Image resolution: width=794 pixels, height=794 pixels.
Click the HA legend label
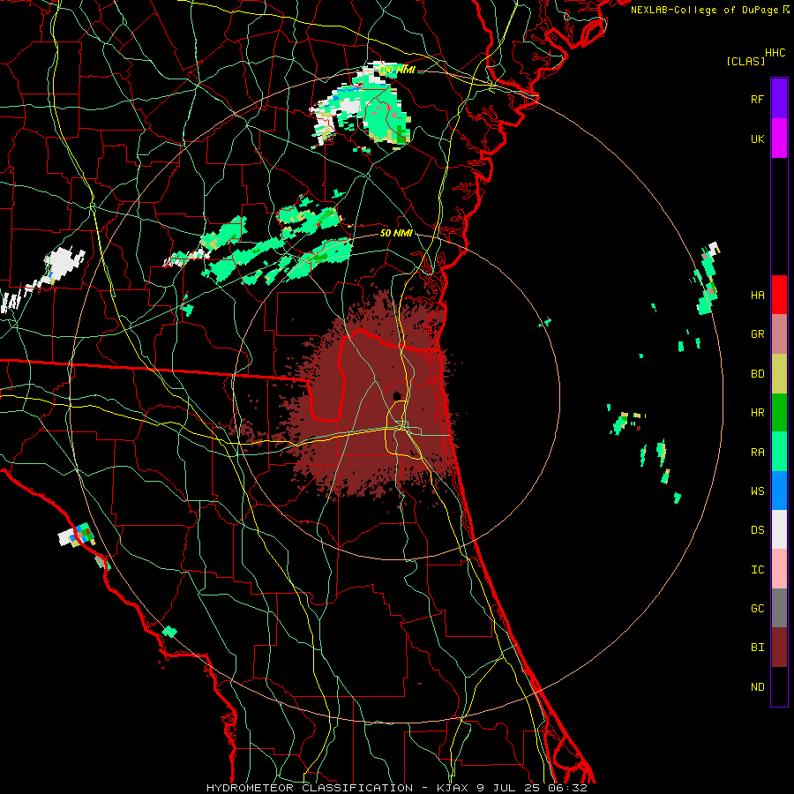(757, 296)
